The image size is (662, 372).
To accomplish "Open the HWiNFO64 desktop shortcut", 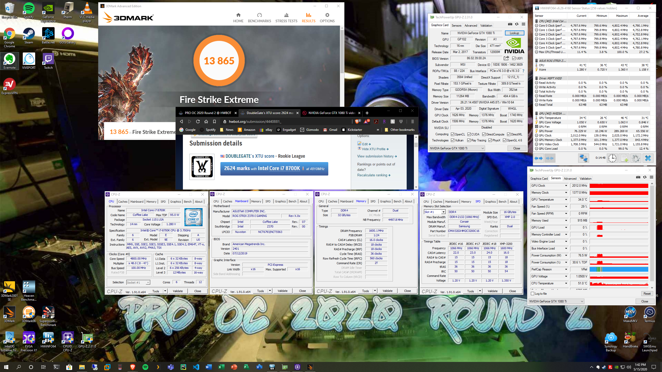I will [48, 340].
